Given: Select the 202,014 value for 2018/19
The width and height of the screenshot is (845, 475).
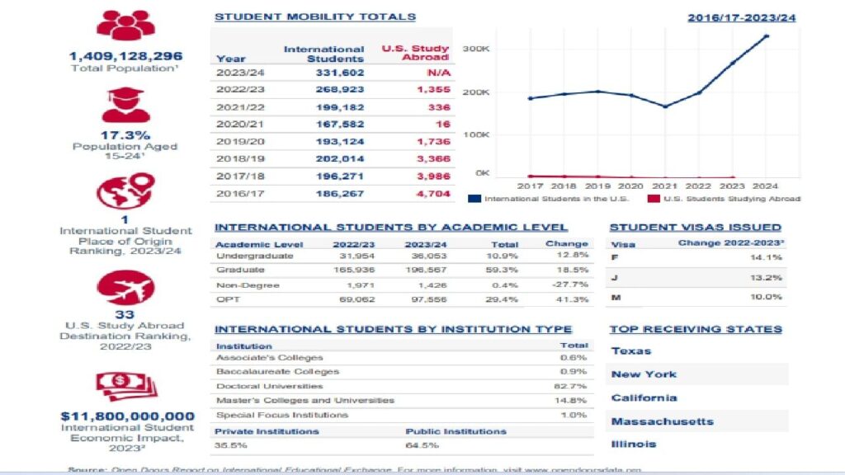Looking at the screenshot, I should point(340,159).
